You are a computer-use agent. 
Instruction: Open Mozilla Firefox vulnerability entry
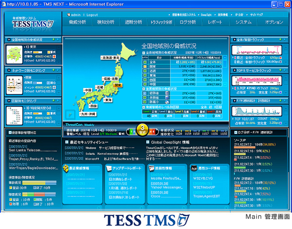click(x=166, y=178)
